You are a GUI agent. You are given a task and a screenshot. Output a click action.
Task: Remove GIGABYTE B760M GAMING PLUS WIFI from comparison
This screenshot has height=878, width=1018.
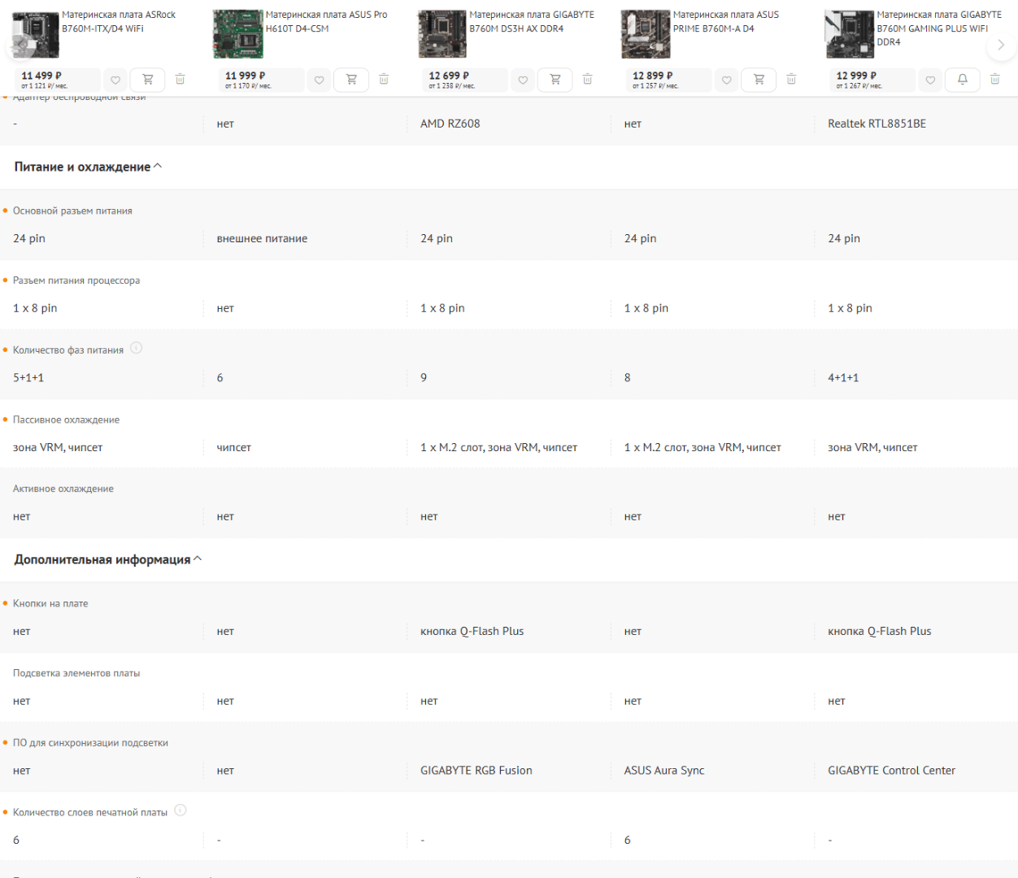click(x=994, y=80)
